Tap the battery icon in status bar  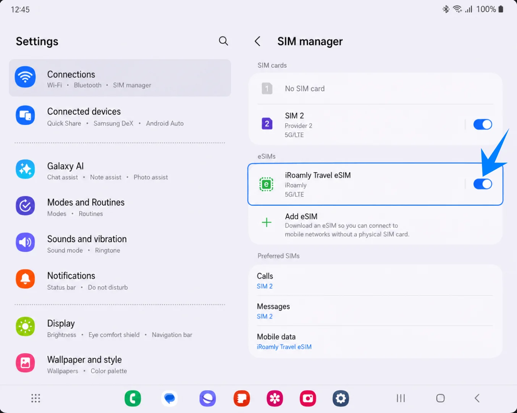click(x=501, y=9)
